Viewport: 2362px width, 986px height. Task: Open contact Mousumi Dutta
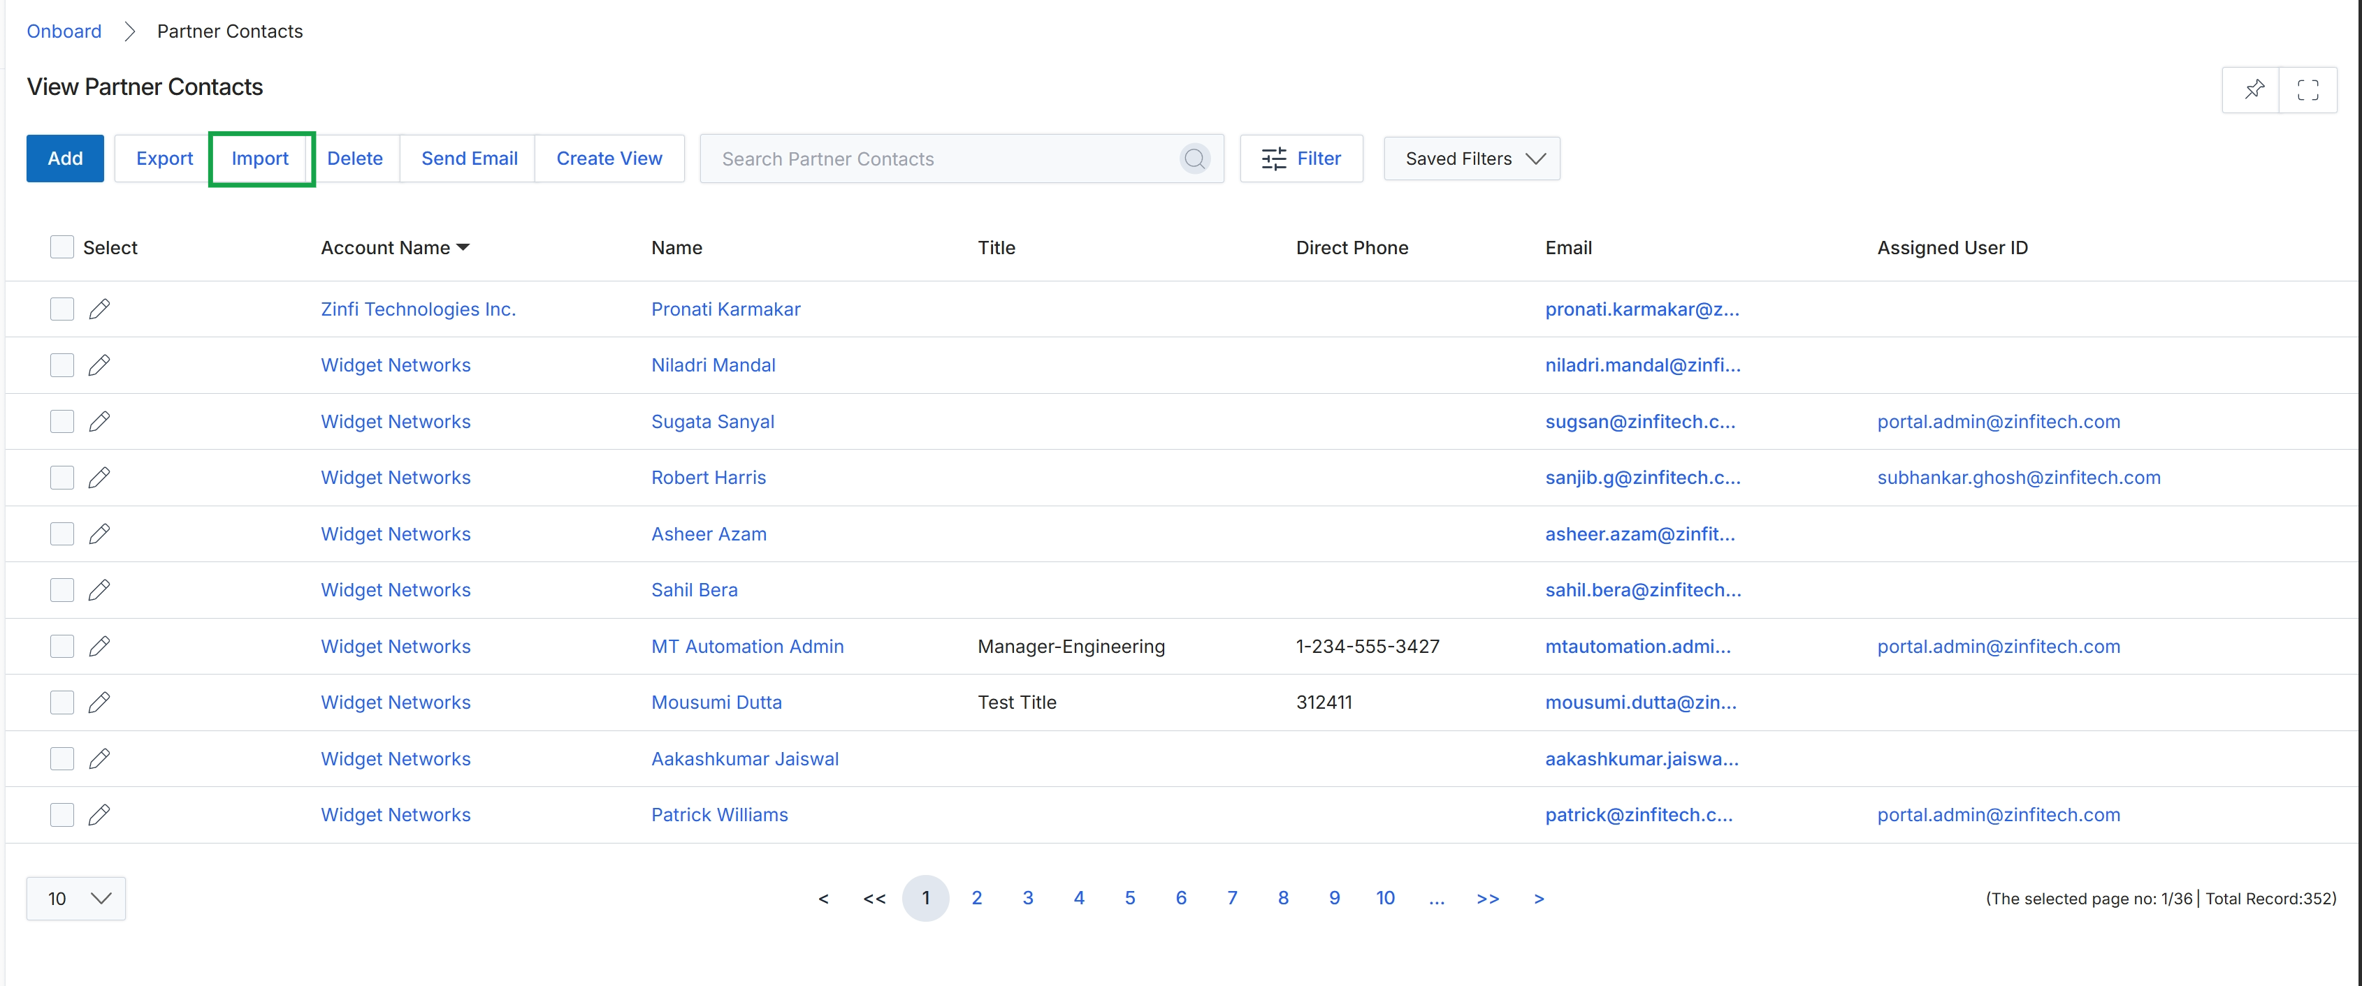tap(716, 702)
